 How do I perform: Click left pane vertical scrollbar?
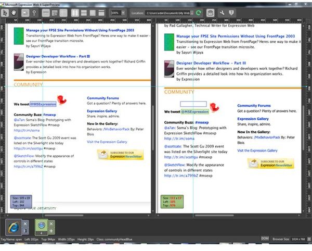(x=153, y=128)
